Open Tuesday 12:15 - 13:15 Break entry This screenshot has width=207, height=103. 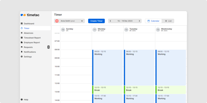(x=139, y=90)
